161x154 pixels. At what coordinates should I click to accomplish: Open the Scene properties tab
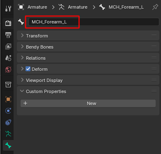pos(8,58)
